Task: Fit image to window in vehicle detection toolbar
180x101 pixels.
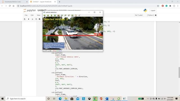Action: (x=62, y=15)
